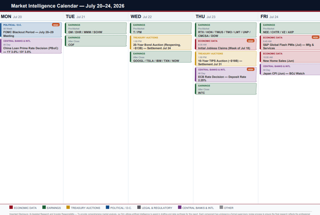
Task: Open the 20-Year Bond Auction card
Action: (161, 43)
